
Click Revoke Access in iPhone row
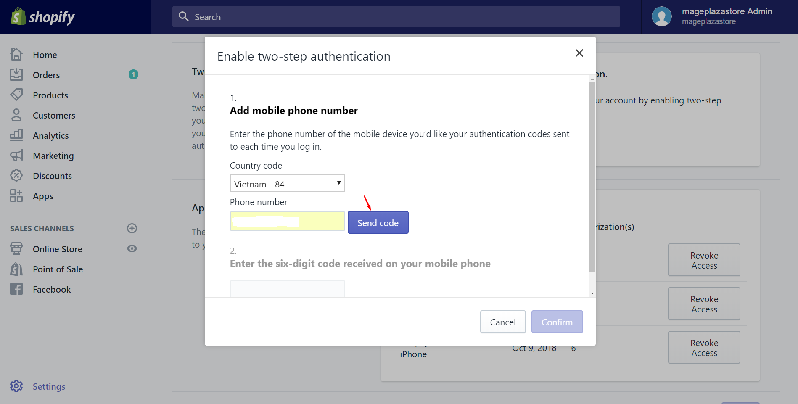(704, 347)
